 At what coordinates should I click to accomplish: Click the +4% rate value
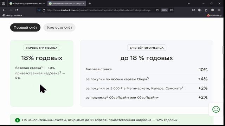click(203, 79)
